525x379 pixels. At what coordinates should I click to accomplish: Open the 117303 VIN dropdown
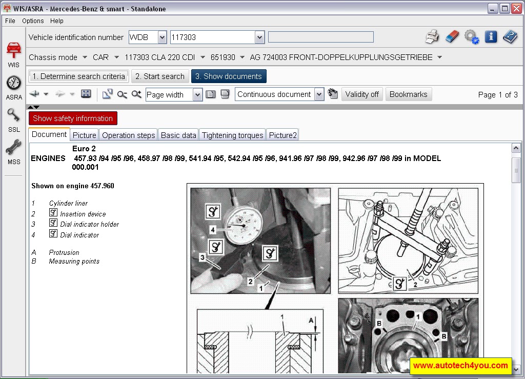(259, 37)
